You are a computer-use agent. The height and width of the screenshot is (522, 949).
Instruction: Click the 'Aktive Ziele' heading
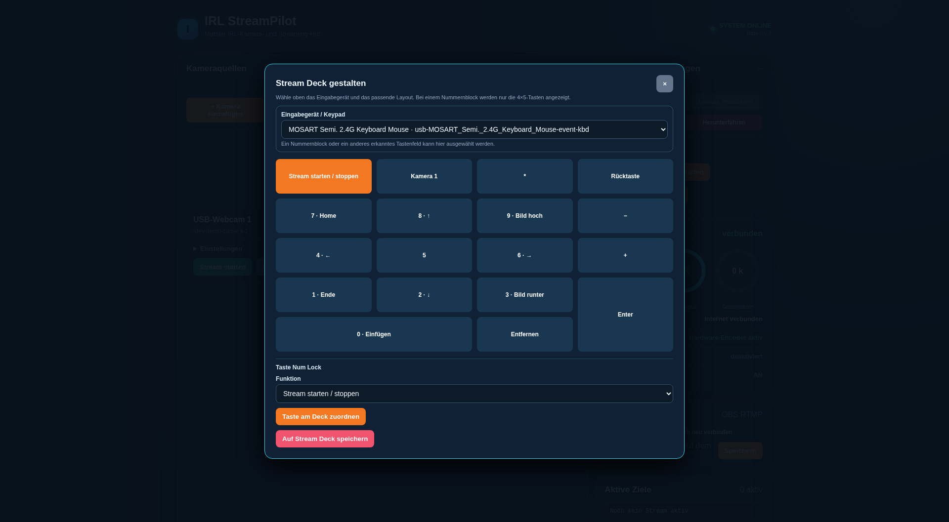628,490
